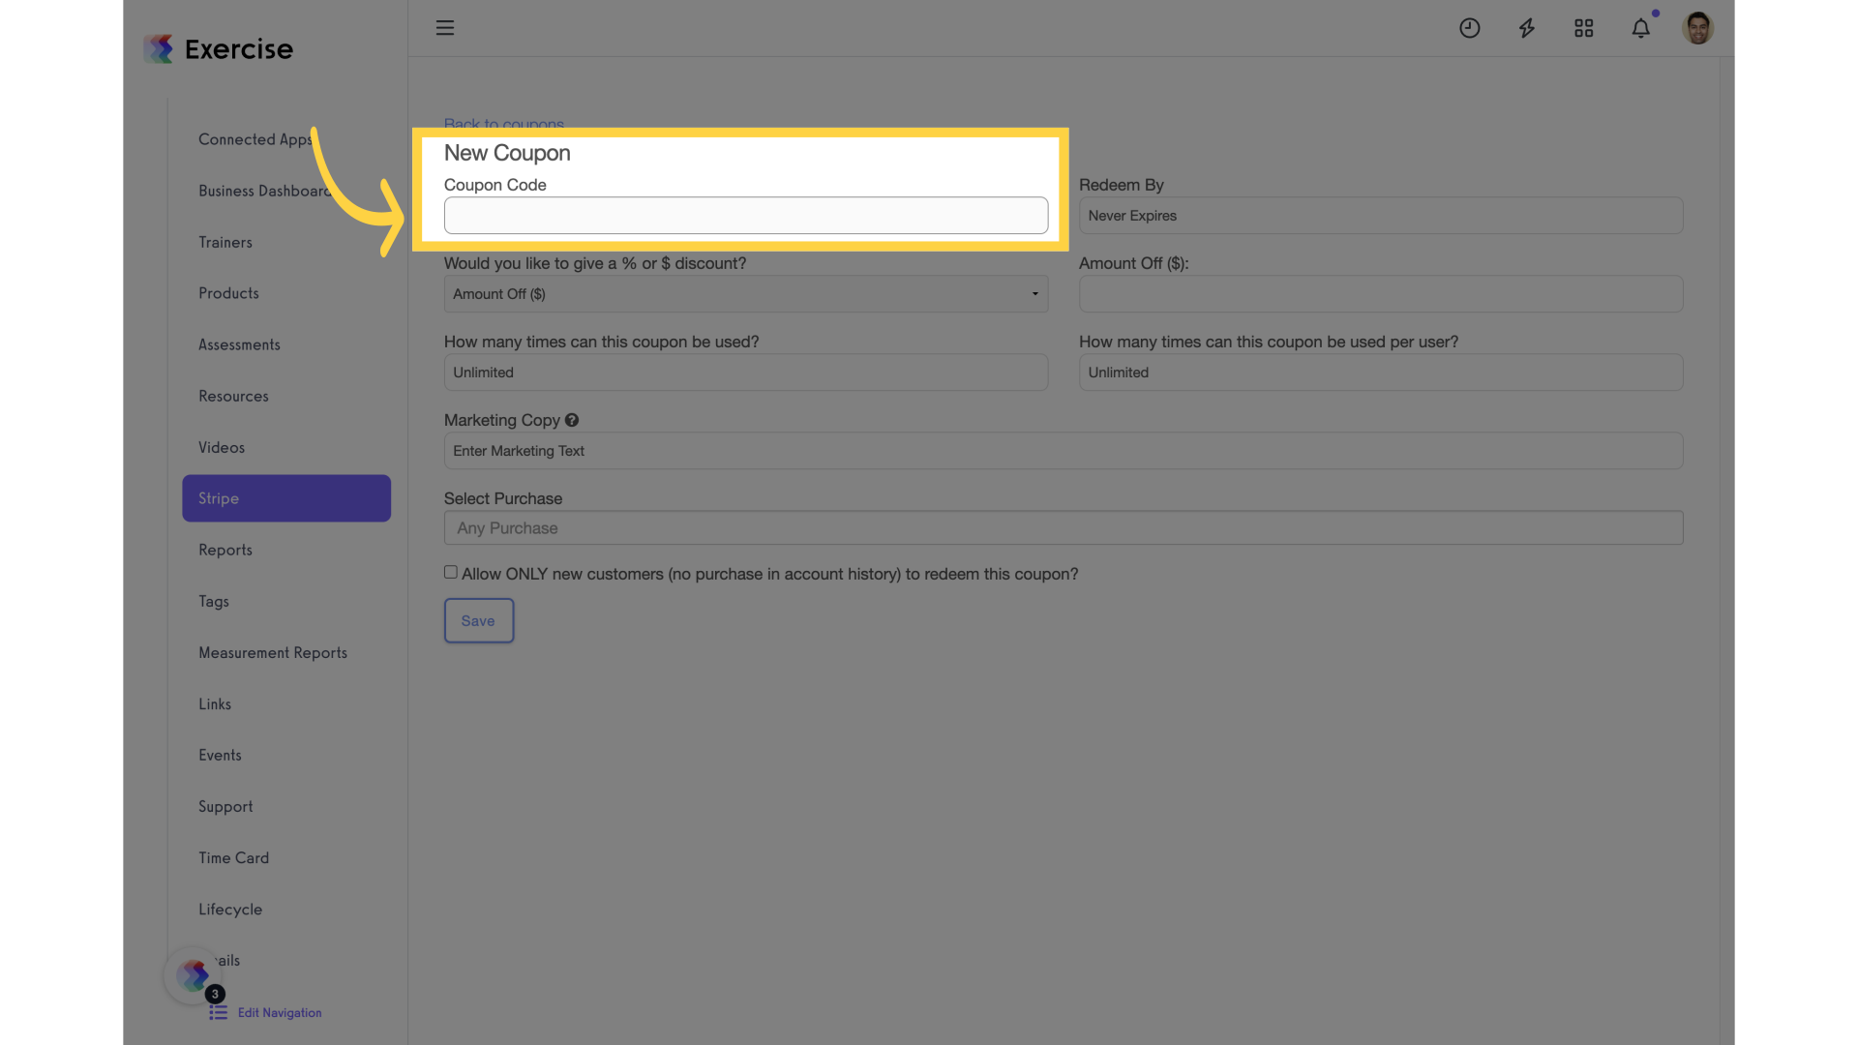Click the Exercise logo
Viewport: 1858px width, 1045px height.
coord(219,48)
